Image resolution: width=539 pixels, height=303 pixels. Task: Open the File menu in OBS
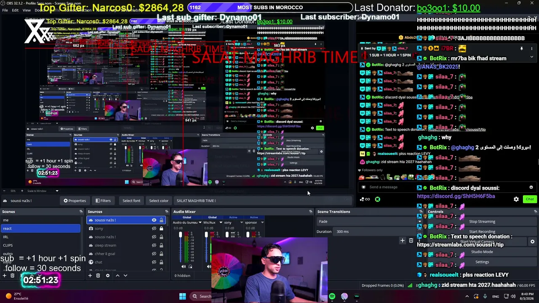click(5, 10)
